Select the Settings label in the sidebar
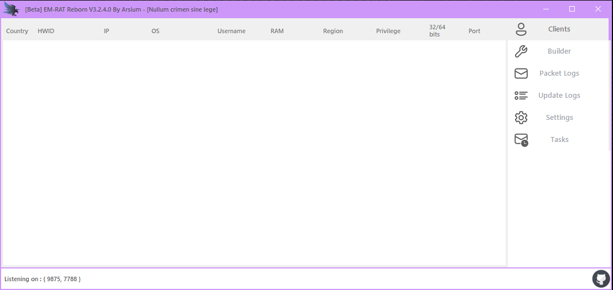The width and height of the screenshot is (613, 290). coord(559,118)
